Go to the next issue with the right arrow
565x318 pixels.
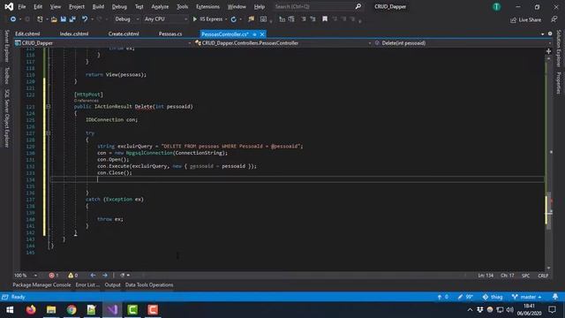[105, 276]
